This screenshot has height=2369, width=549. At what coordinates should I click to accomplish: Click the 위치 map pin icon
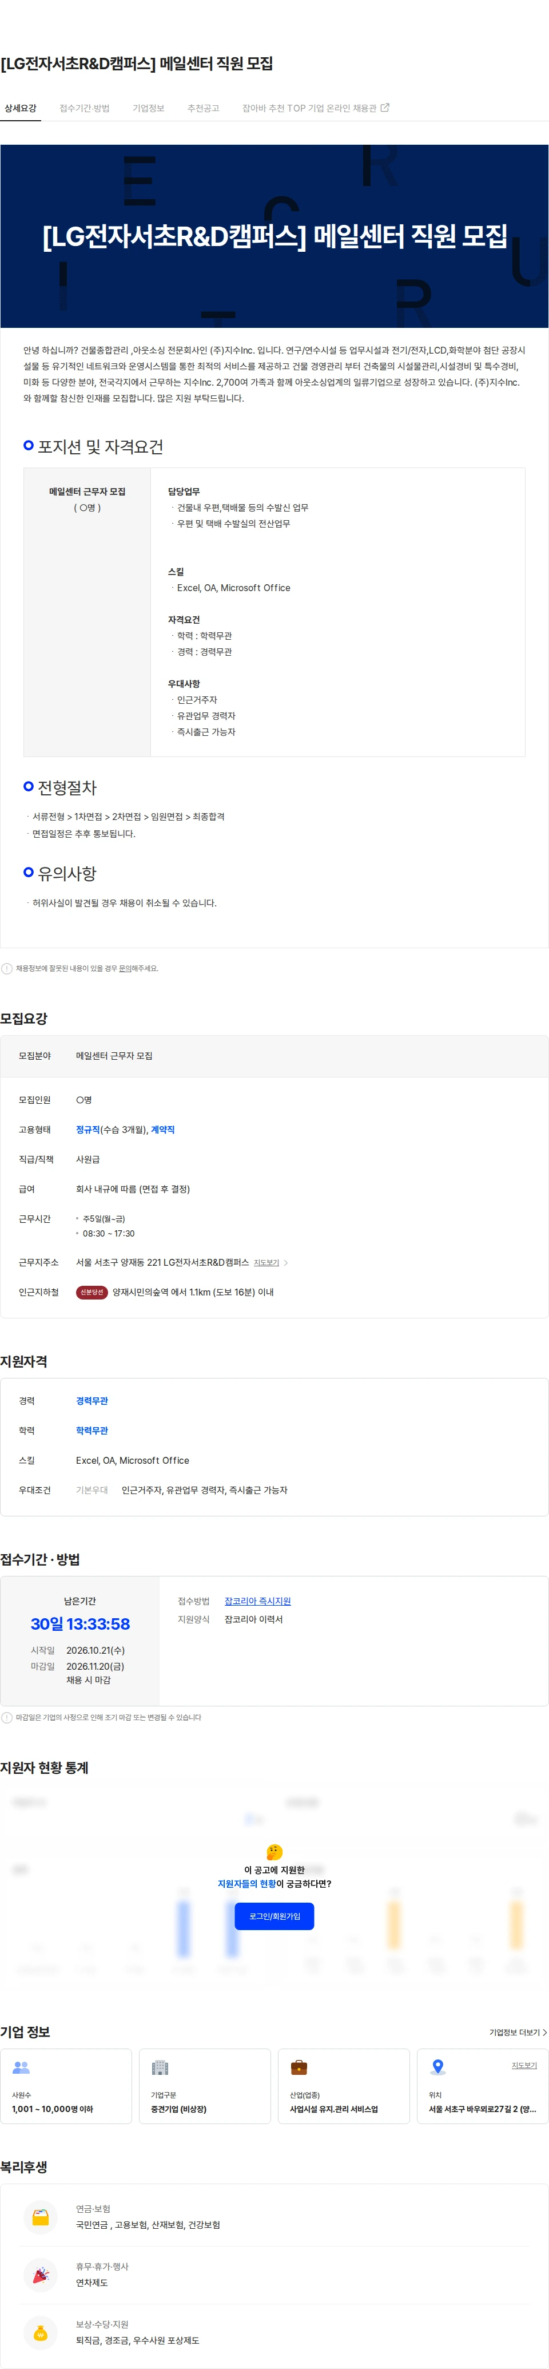437,2067
